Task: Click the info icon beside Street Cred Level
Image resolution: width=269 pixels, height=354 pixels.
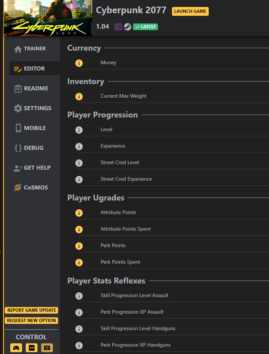Action: (x=79, y=163)
